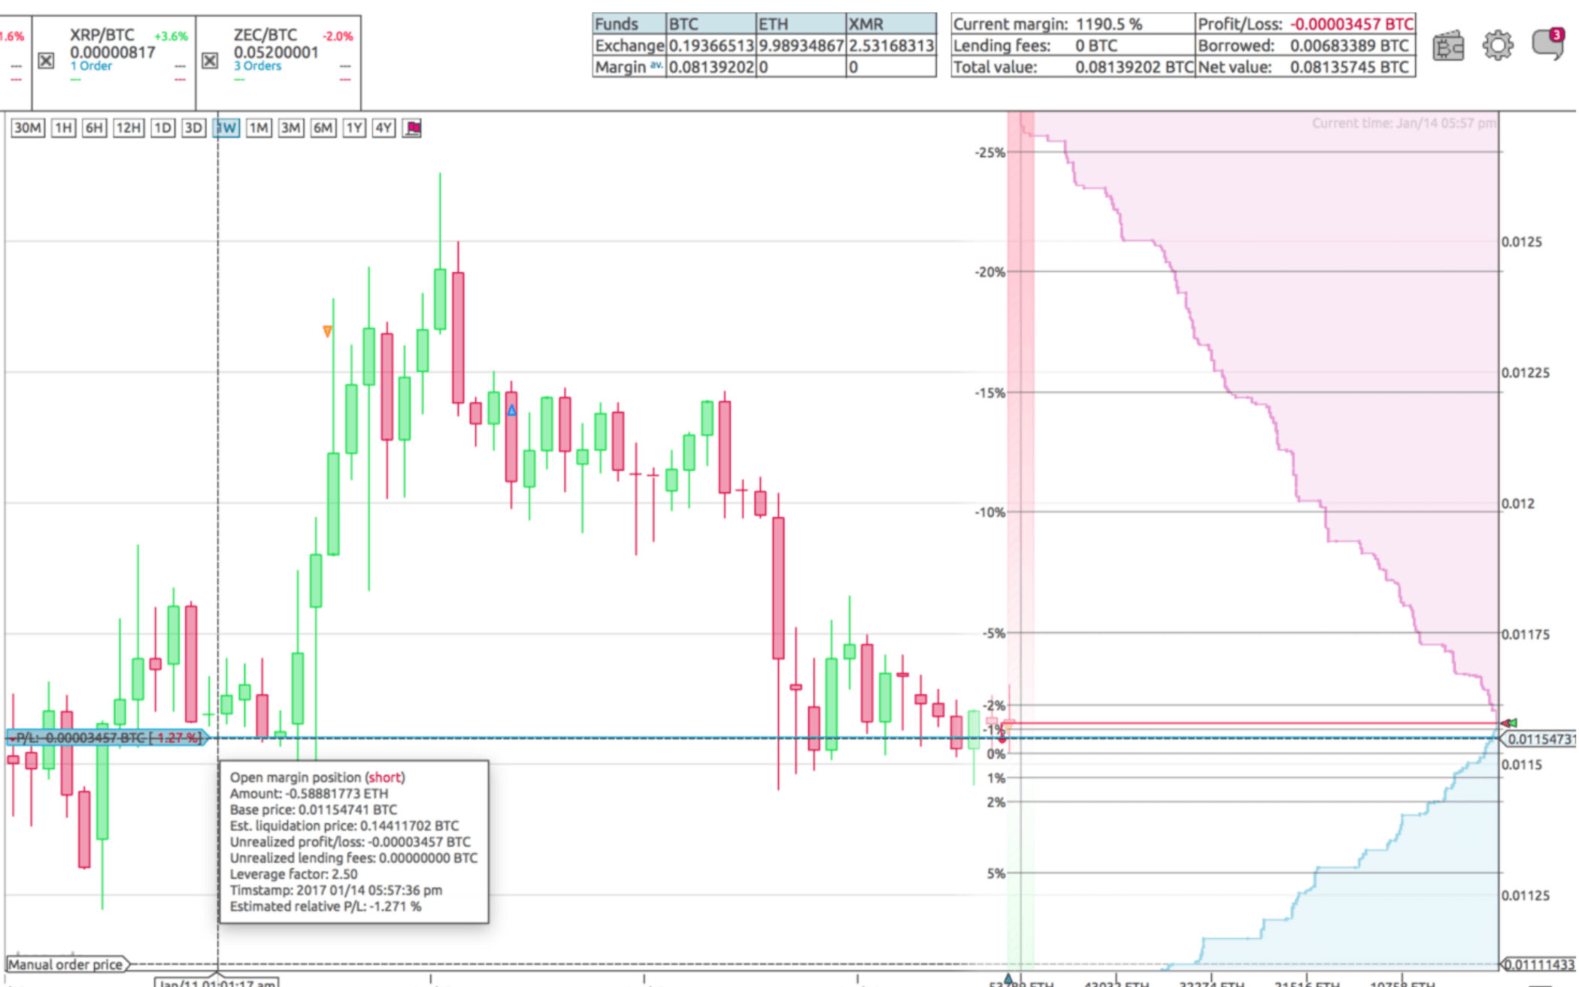Open settings gear icon
1579x987 pixels.
point(1498,46)
